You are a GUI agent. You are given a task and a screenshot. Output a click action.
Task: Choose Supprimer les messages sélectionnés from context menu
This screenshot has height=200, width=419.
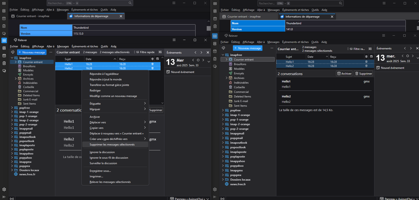(x=112, y=145)
